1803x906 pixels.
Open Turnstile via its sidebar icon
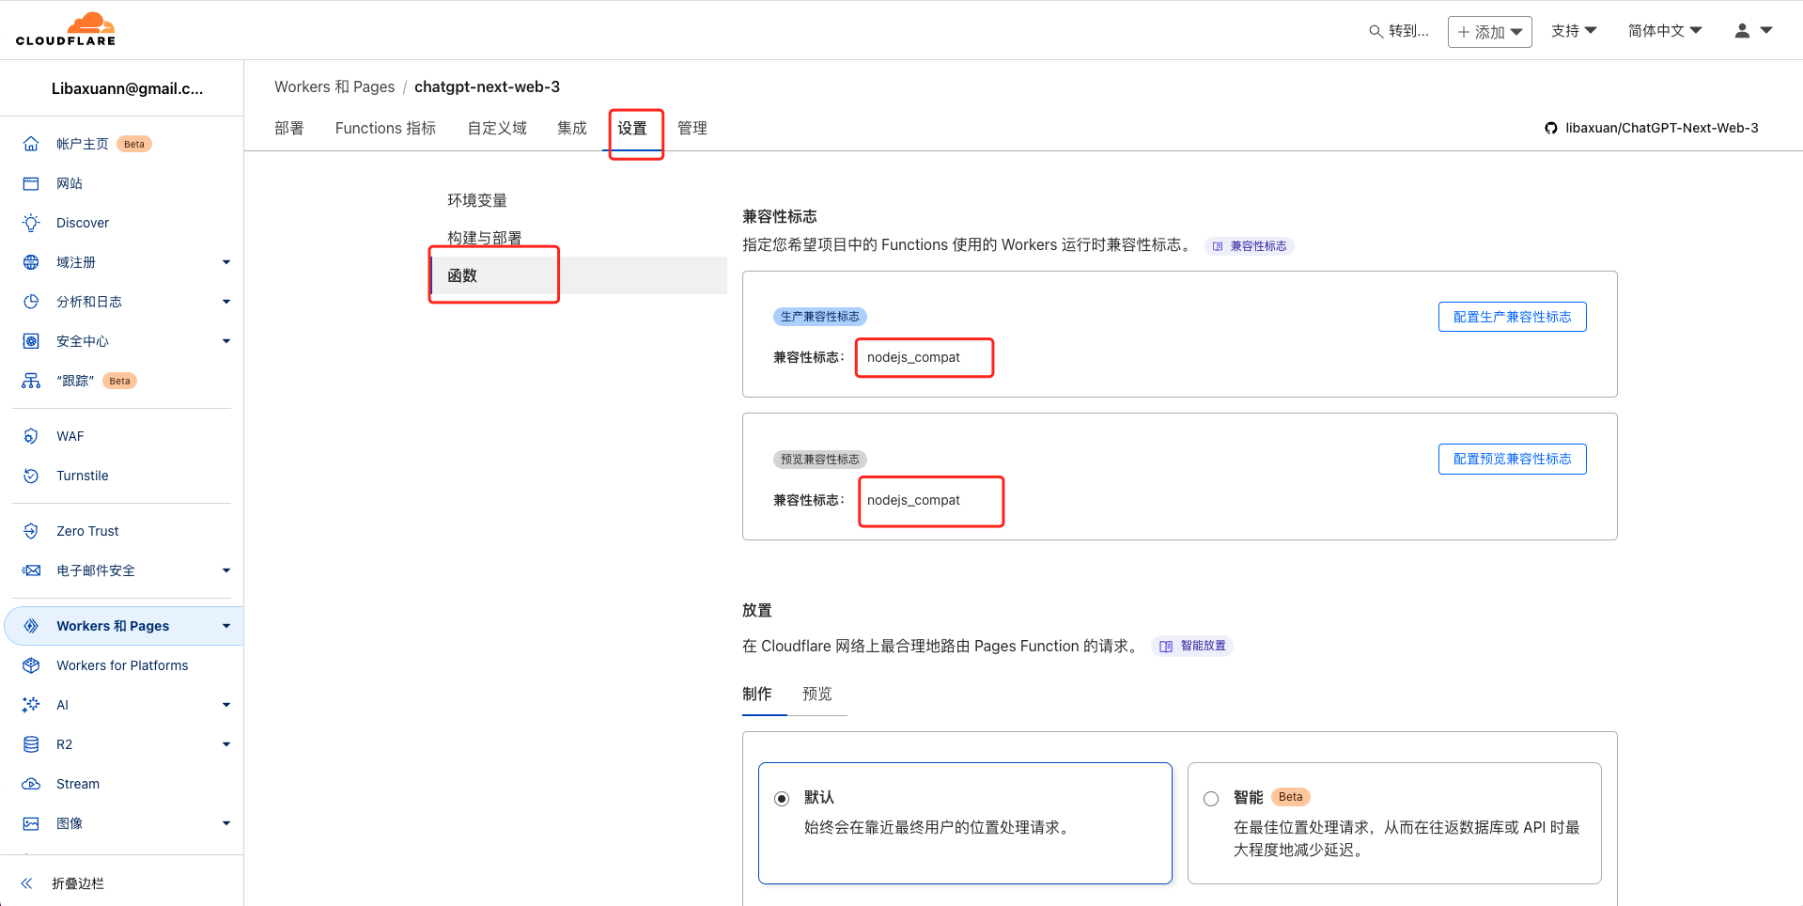click(x=31, y=476)
